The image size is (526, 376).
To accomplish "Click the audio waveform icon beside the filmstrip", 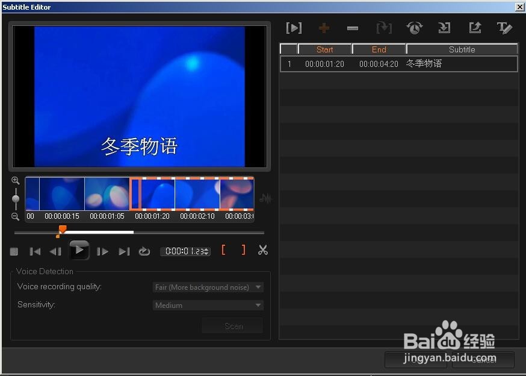I will coord(265,198).
